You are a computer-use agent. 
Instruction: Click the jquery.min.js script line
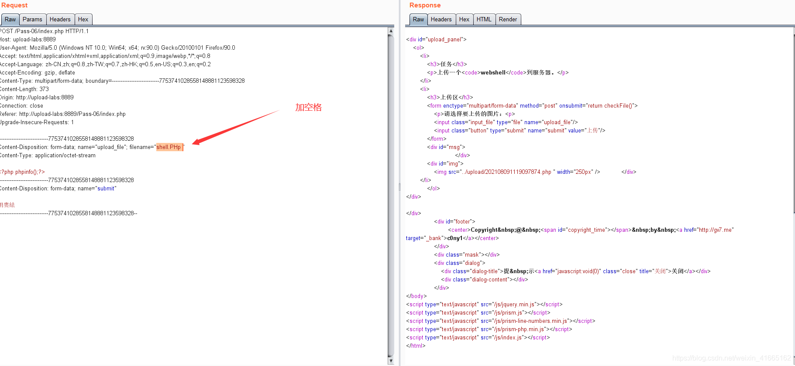(484, 305)
